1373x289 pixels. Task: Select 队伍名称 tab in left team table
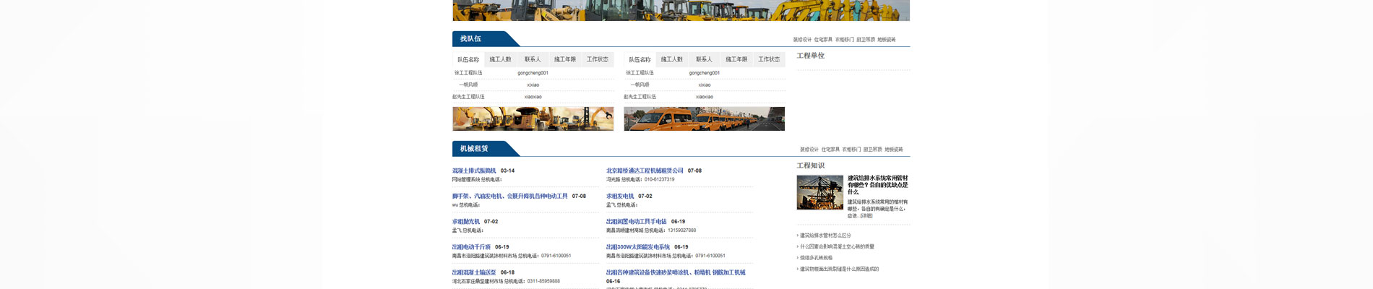(468, 60)
